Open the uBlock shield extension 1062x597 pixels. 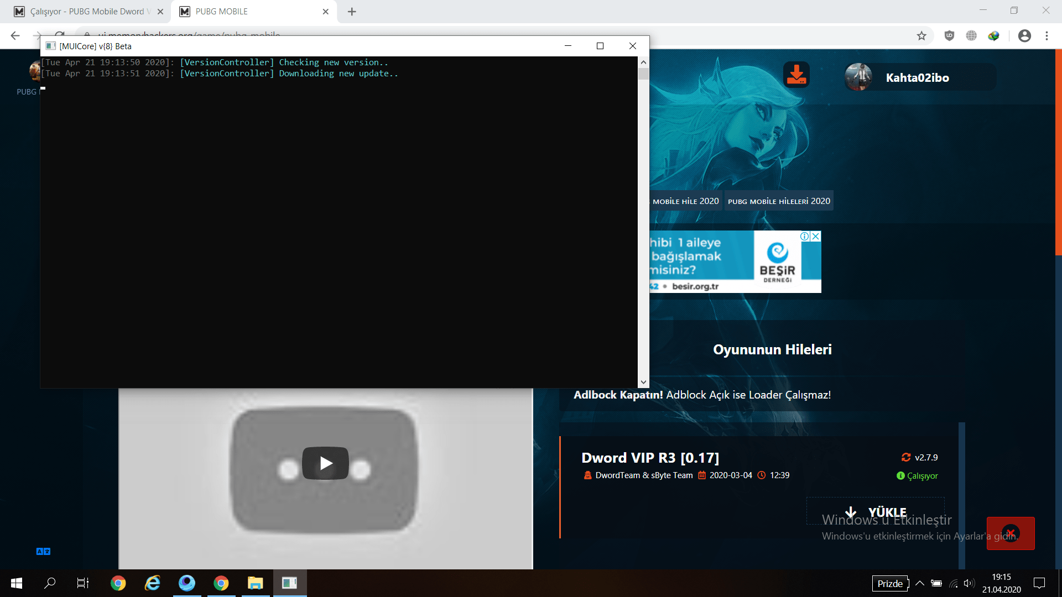pos(949,36)
